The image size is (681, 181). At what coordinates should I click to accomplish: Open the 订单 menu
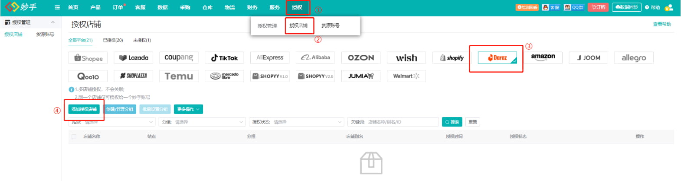coord(118,7)
